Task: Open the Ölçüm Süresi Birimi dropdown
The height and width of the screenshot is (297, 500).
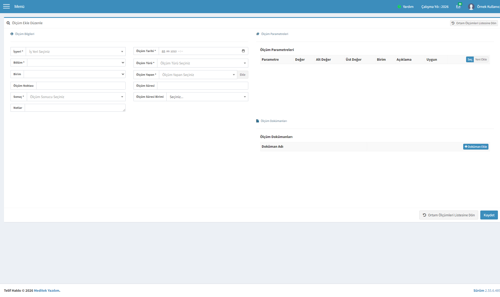Action: click(207, 97)
